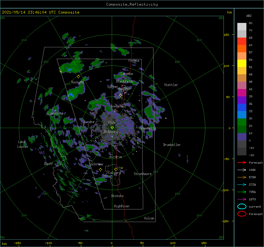This screenshot has width=264, height=247.
Task: Pick the cyan 27ZW arrow legend entry
Action: click(242, 185)
